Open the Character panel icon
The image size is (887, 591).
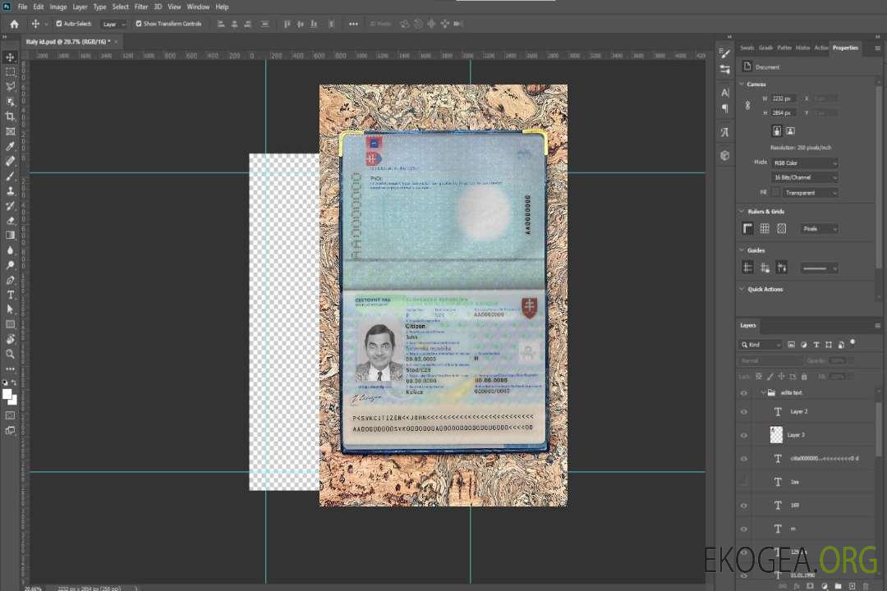(724, 93)
